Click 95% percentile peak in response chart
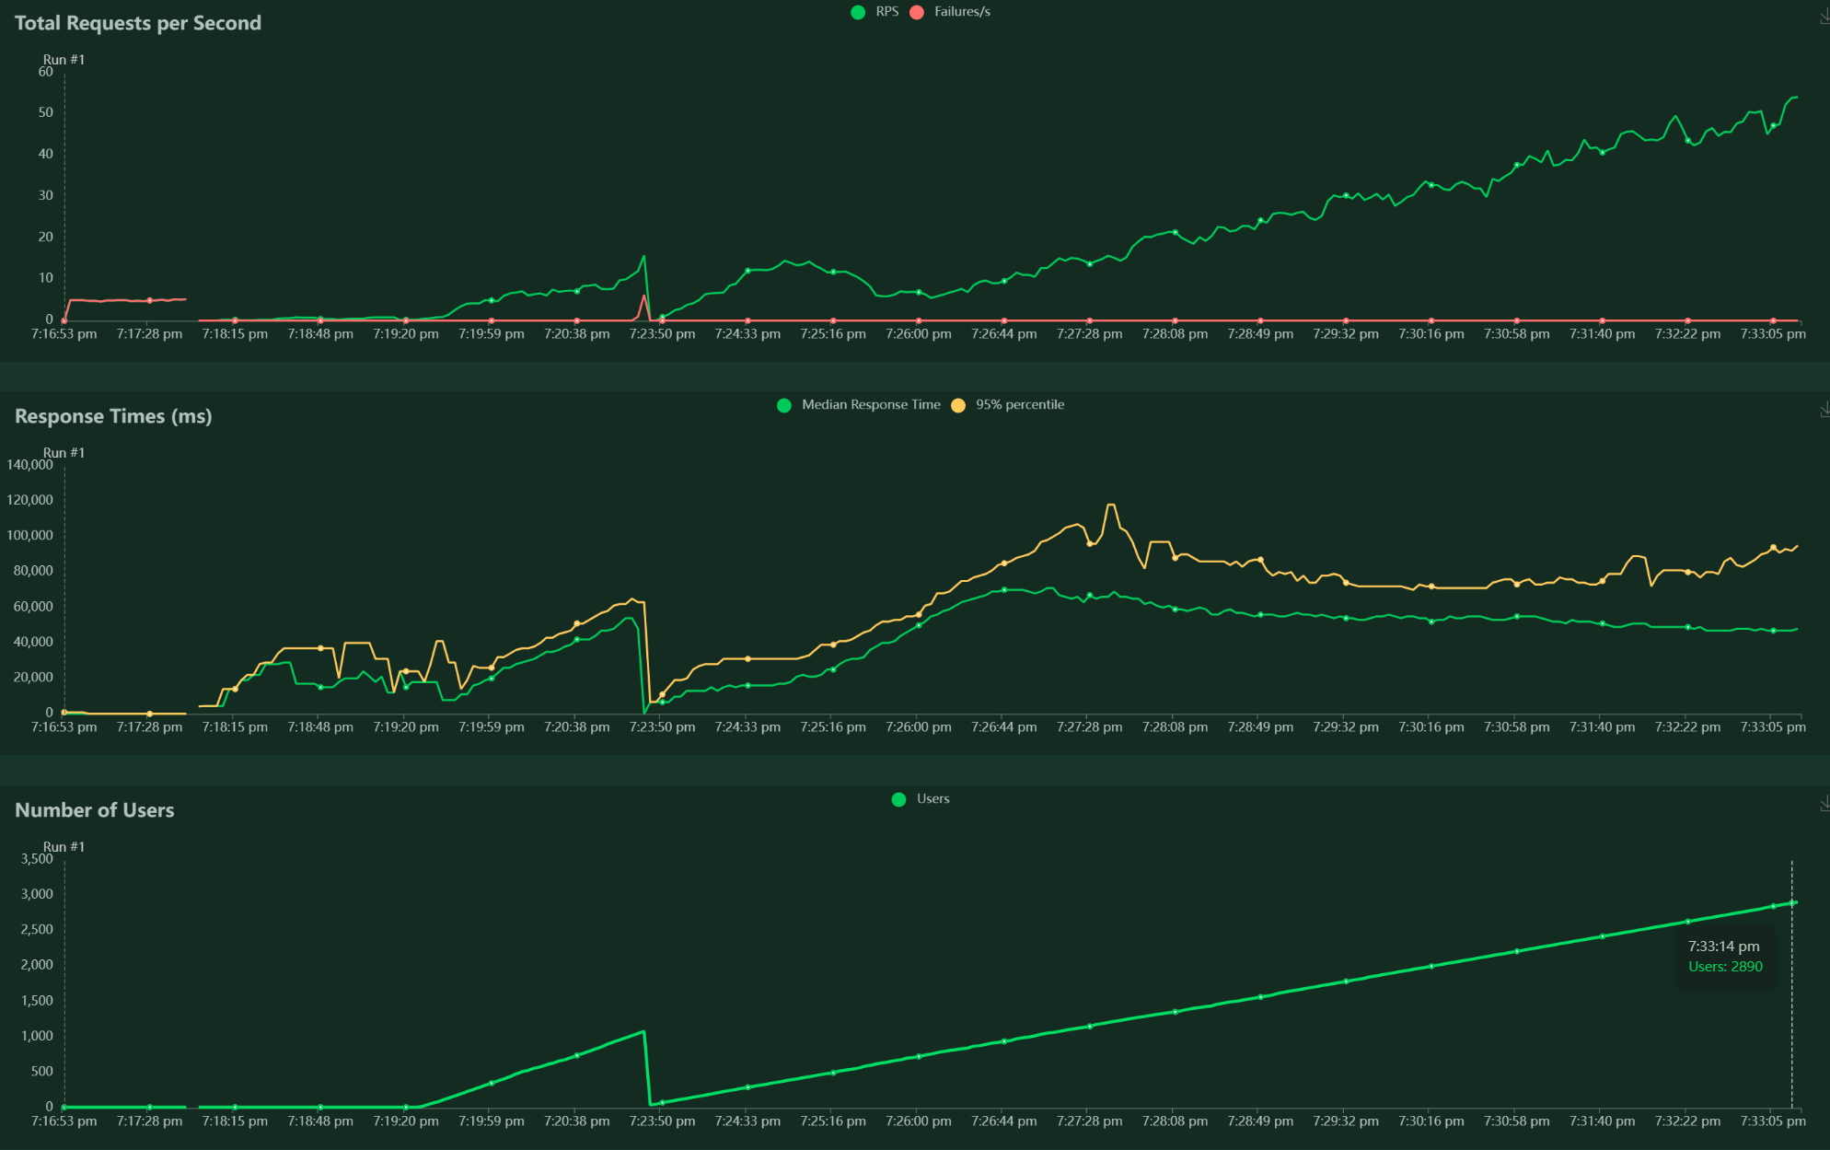1830x1150 pixels. coord(1111,505)
